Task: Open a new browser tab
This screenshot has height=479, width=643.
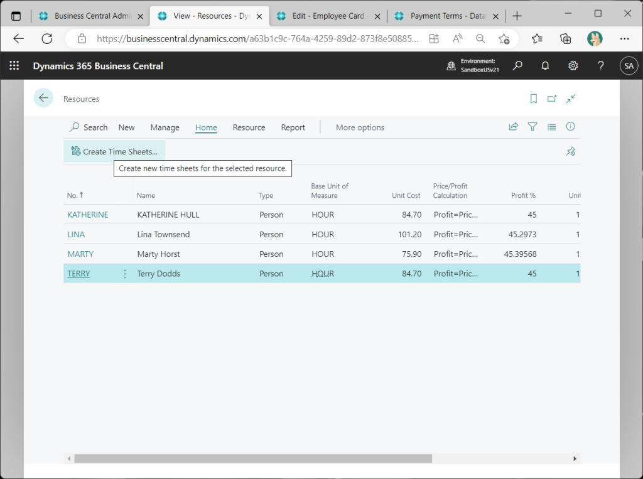Action: coord(517,16)
